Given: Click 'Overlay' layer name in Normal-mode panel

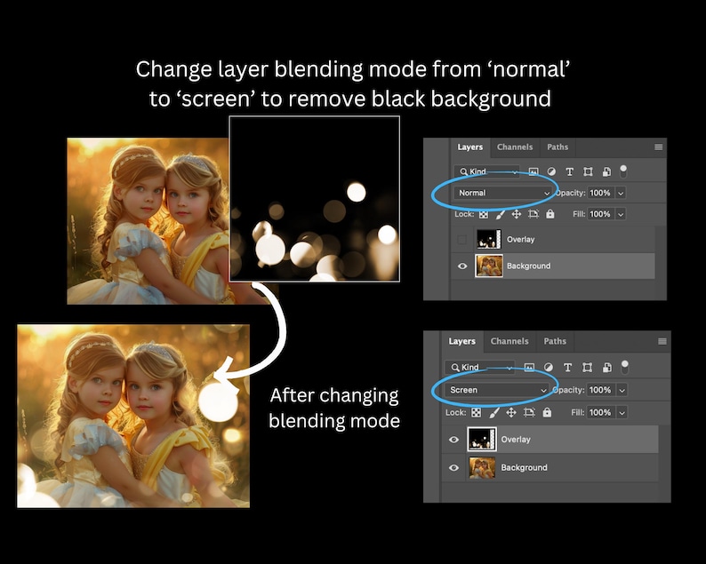Looking at the screenshot, I should coord(520,240).
